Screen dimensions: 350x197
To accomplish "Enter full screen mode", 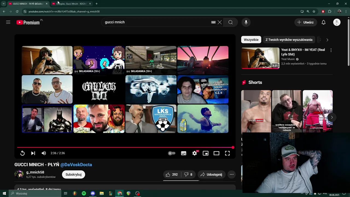I will (x=227, y=153).
